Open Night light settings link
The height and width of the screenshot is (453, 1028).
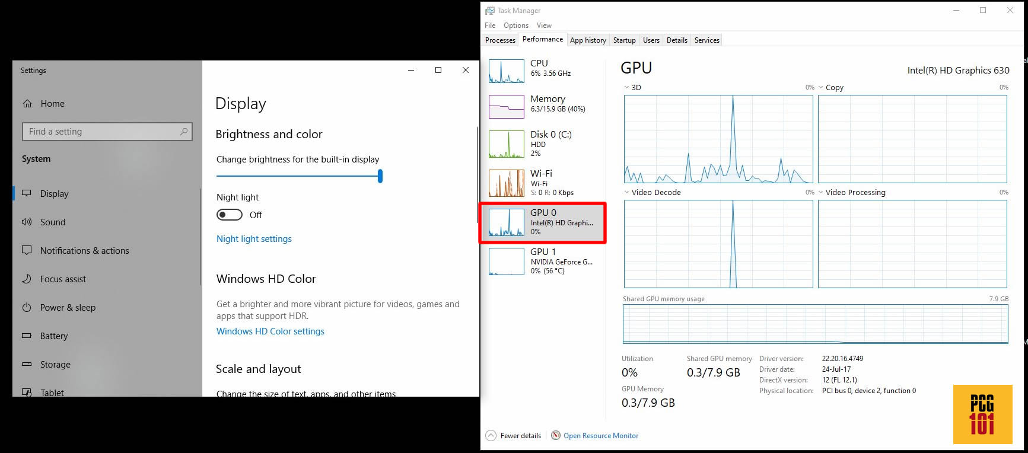pos(254,239)
